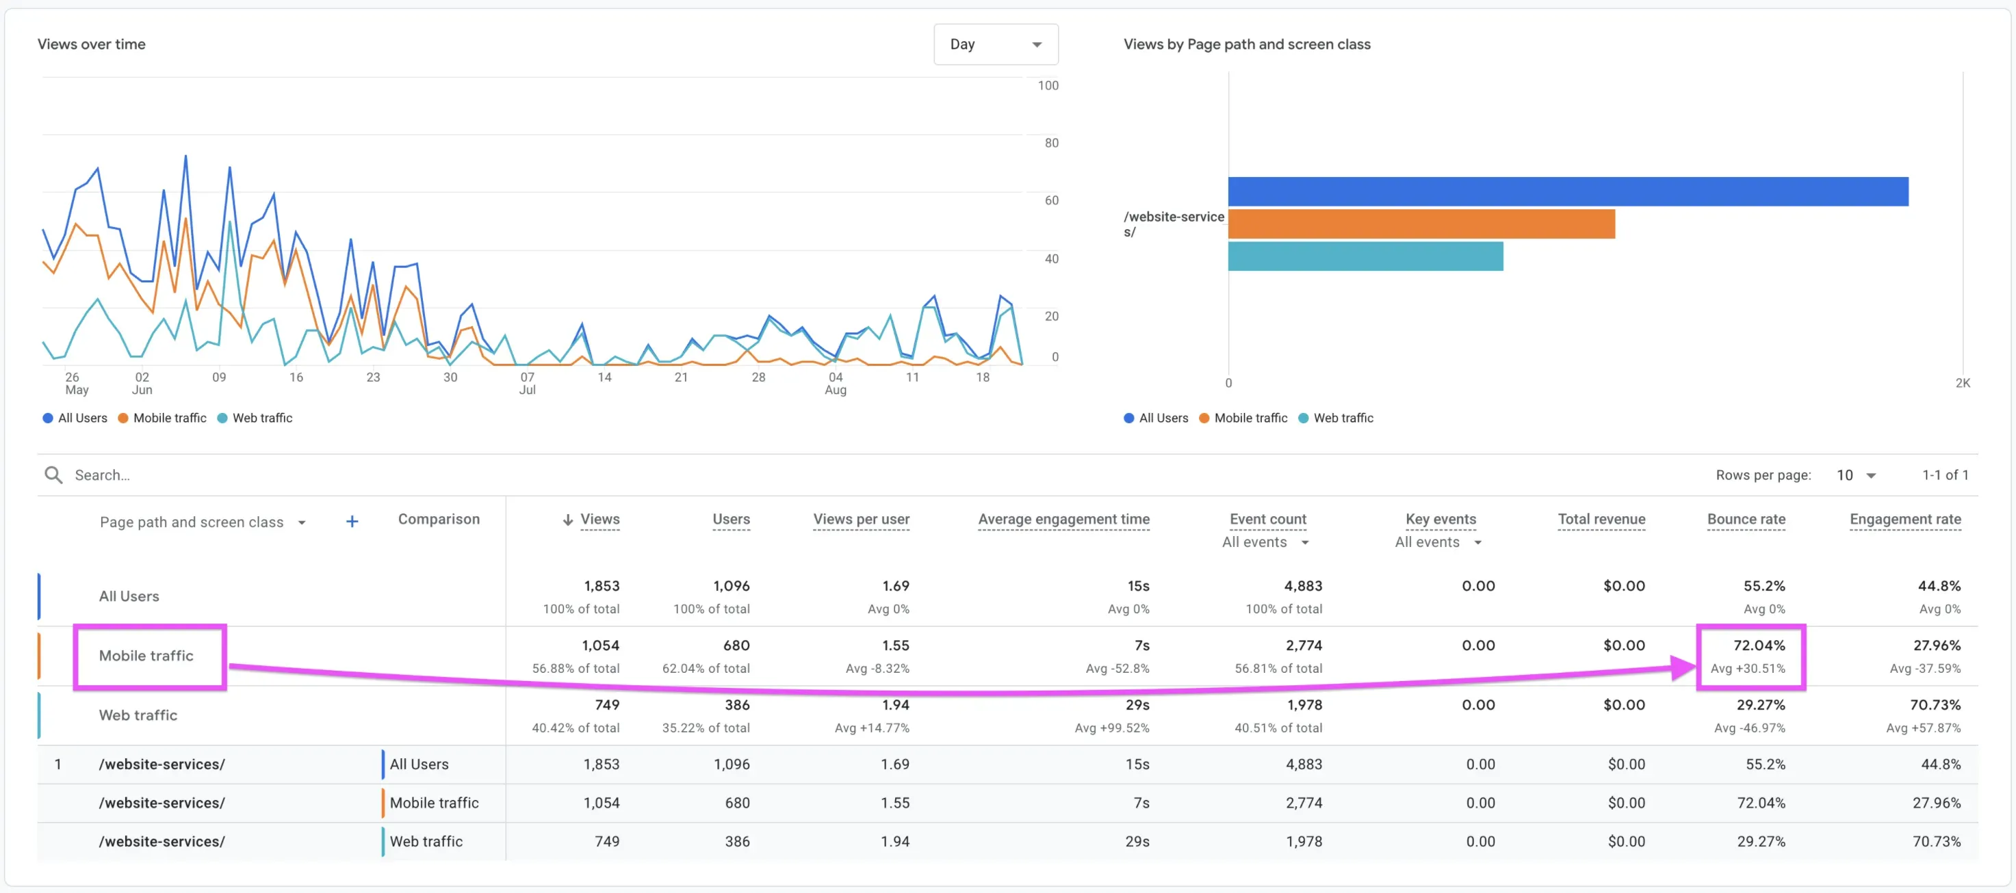Click the blue All Users bar
The image size is (2016, 893).
1568,191
